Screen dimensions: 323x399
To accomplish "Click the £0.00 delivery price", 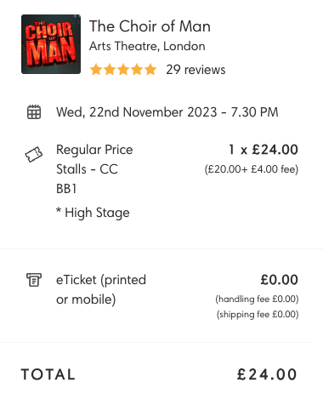I will point(280,280).
